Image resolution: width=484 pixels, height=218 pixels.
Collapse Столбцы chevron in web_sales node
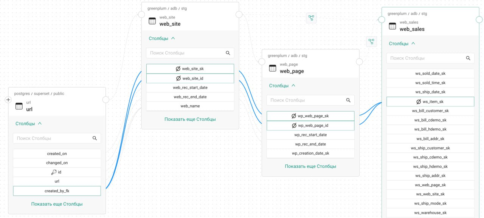click(x=413, y=43)
